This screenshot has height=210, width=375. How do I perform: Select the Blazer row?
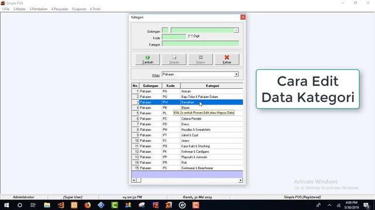coord(187,107)
